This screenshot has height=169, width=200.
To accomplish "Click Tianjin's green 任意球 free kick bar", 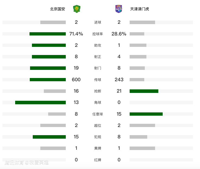I will coord(146,114).
